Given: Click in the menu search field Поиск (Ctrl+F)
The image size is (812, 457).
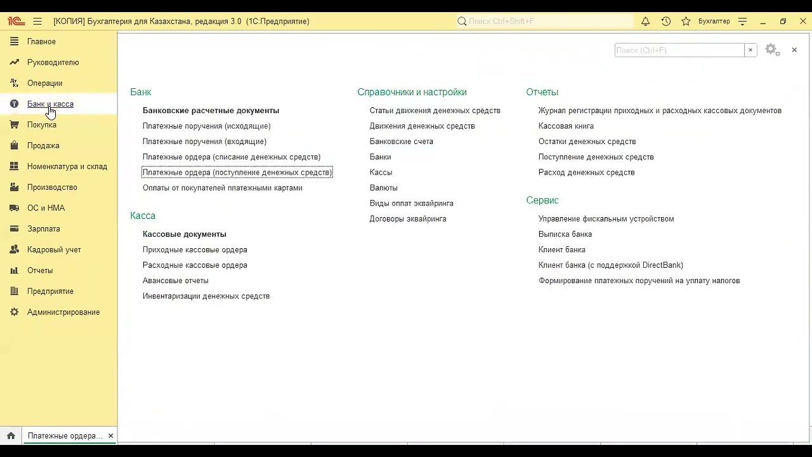Looking at the screenshot, I should click(679, 50).
